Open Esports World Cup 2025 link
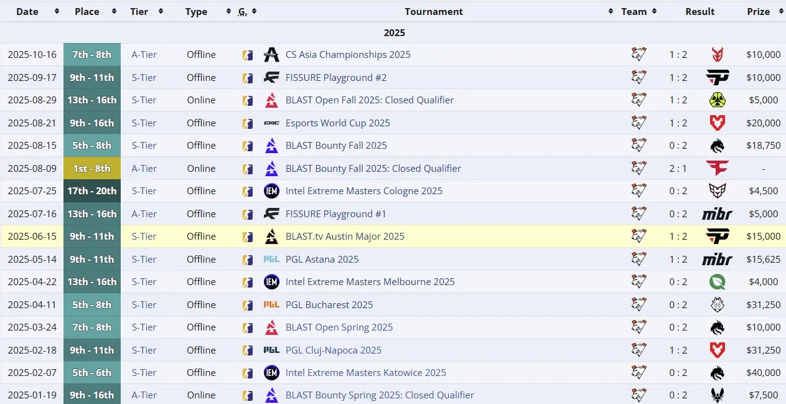This screenshot has height=404, width=786. [338, 123]
